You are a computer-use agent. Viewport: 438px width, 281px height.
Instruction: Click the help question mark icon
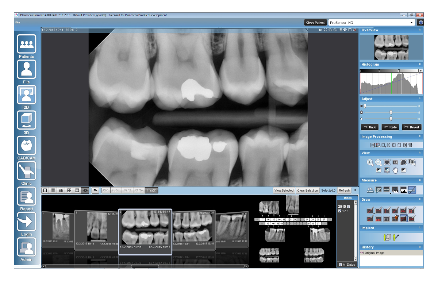(x=420, y=23)
